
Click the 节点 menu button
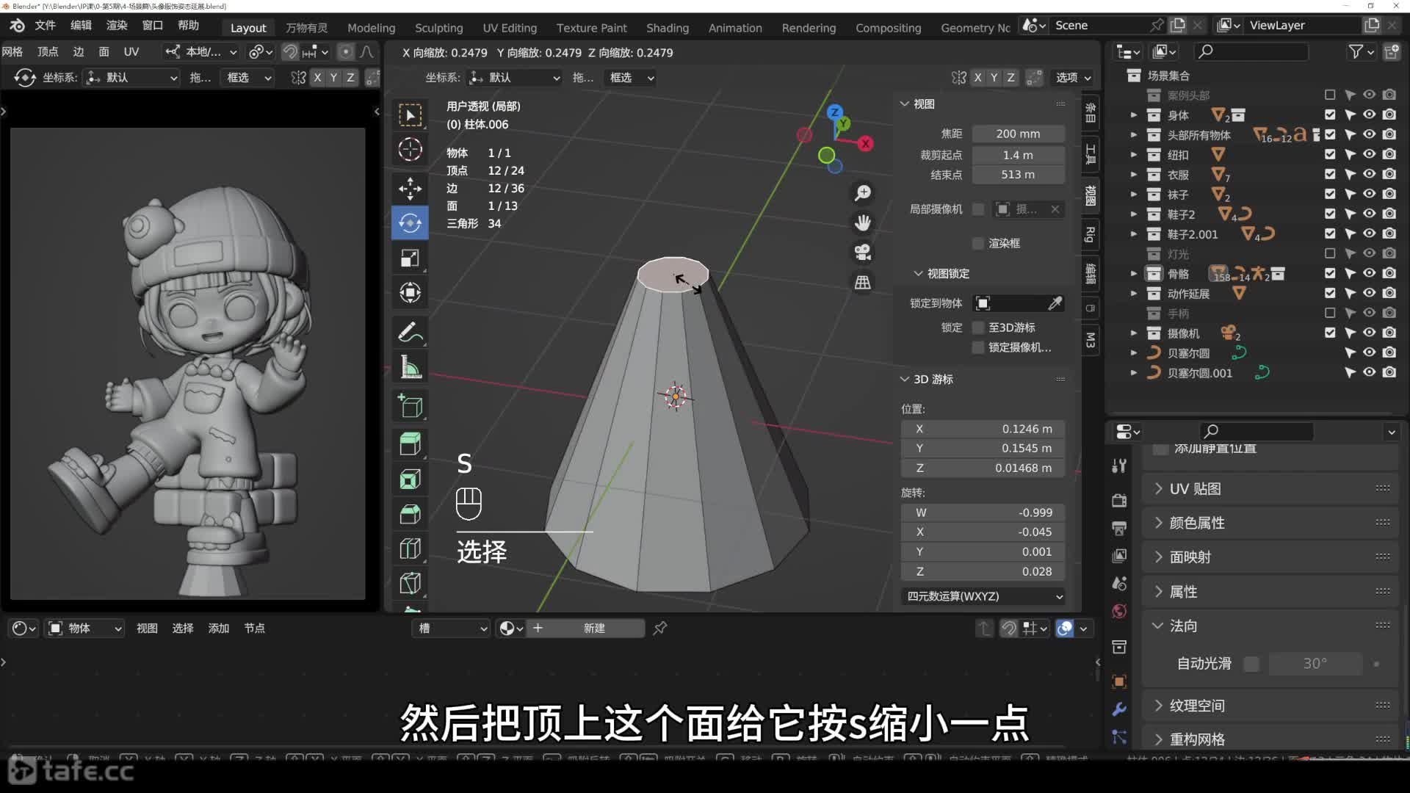point(254,629)
